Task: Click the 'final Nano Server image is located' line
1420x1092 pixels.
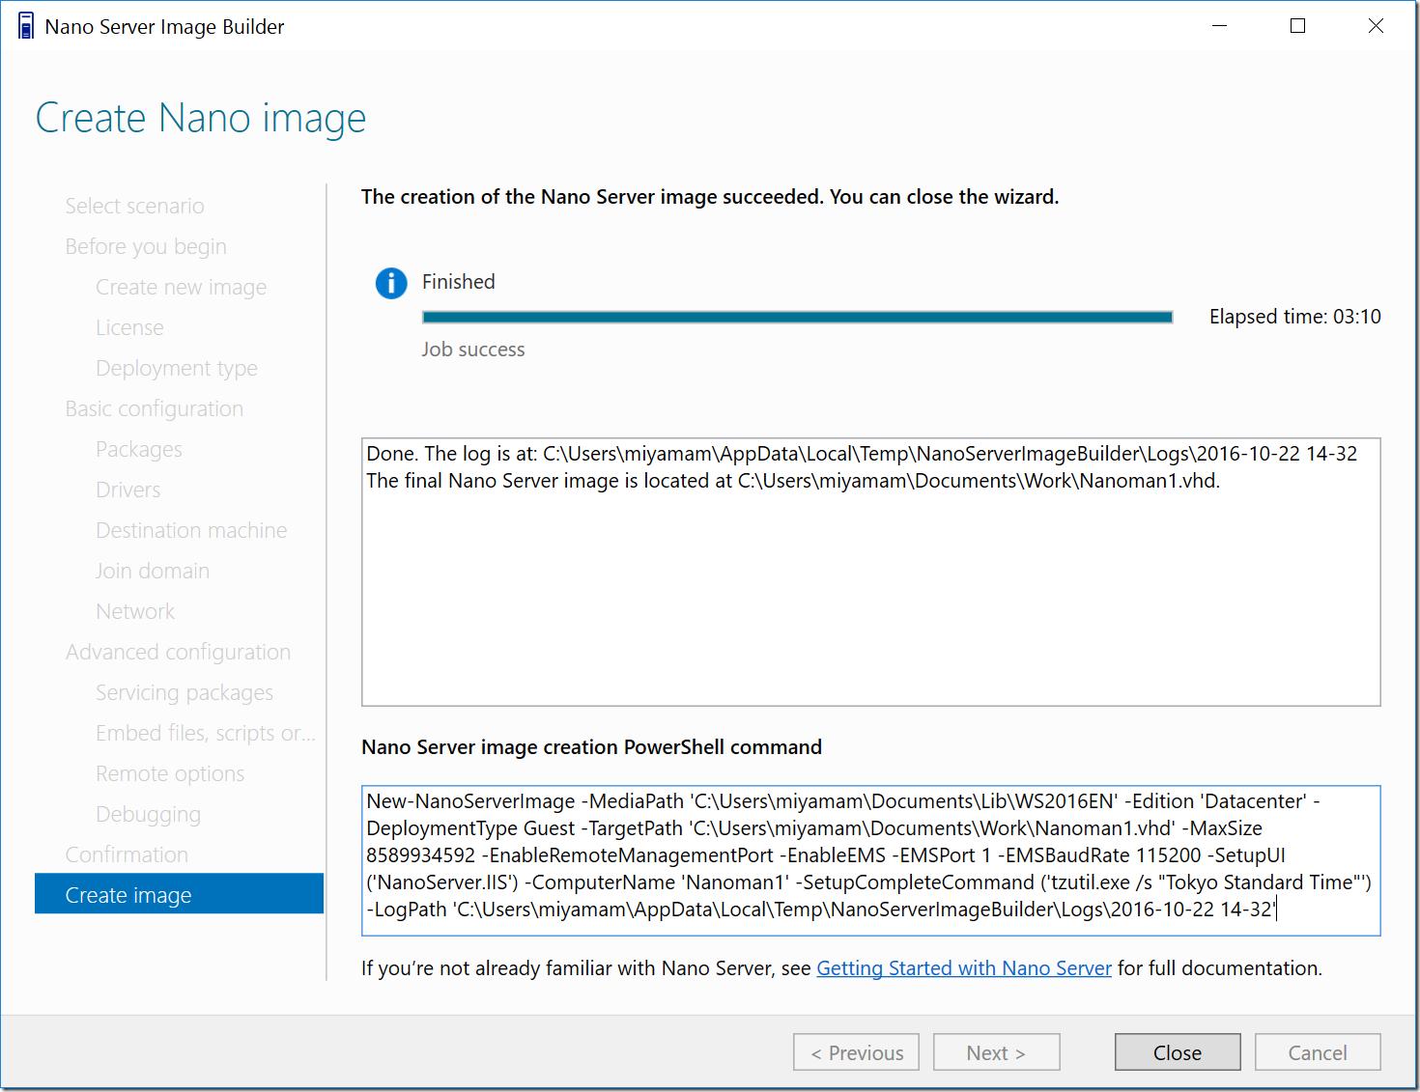Action: [793, 481]
